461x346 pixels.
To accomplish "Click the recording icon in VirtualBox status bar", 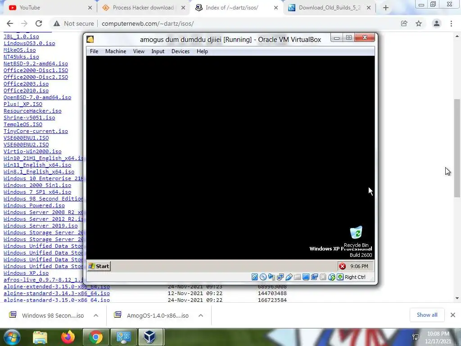I will tap(314, 277).
